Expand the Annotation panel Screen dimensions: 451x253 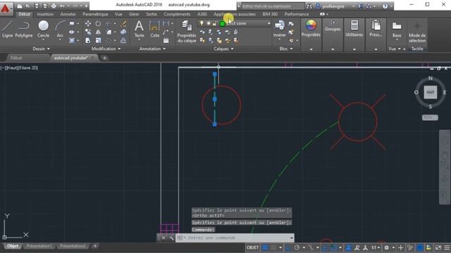pyautogui.click(x=152, y=48)
